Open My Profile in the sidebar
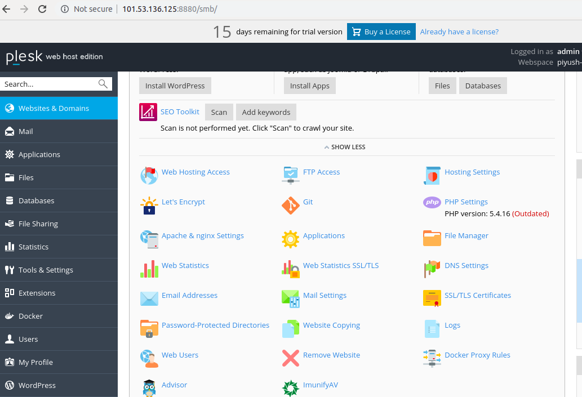This screenshot has height=397, width=582. tap(59, 362)
